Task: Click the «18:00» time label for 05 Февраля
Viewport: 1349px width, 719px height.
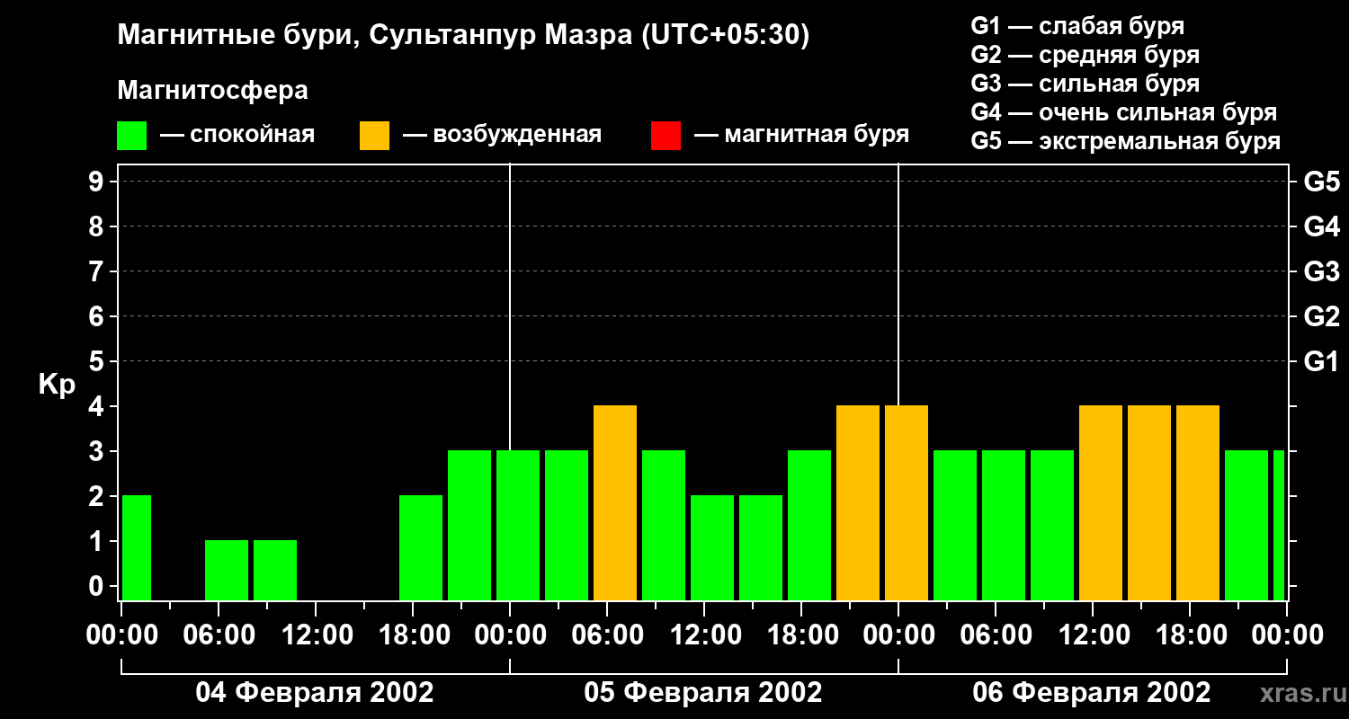Action: [x=801, y=635]
